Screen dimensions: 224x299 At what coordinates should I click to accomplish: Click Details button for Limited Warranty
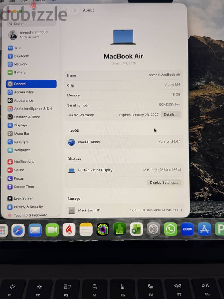(170, 114)
